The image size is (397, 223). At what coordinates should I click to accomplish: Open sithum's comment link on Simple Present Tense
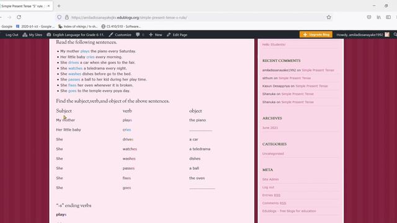click(295, 78)
